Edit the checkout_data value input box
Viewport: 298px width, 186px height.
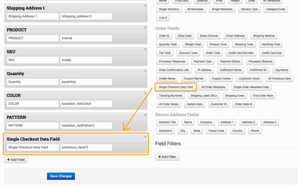[x=86, y=147]
